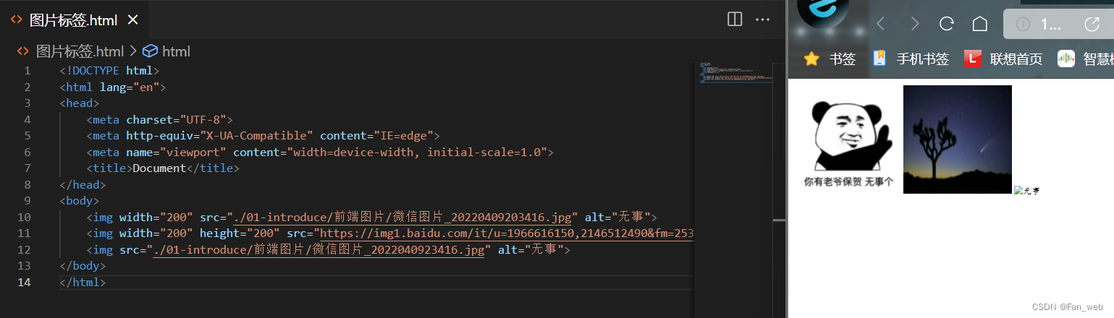
Task: Click the 20220409203416.jpg image path link
Action: [402, 218]
